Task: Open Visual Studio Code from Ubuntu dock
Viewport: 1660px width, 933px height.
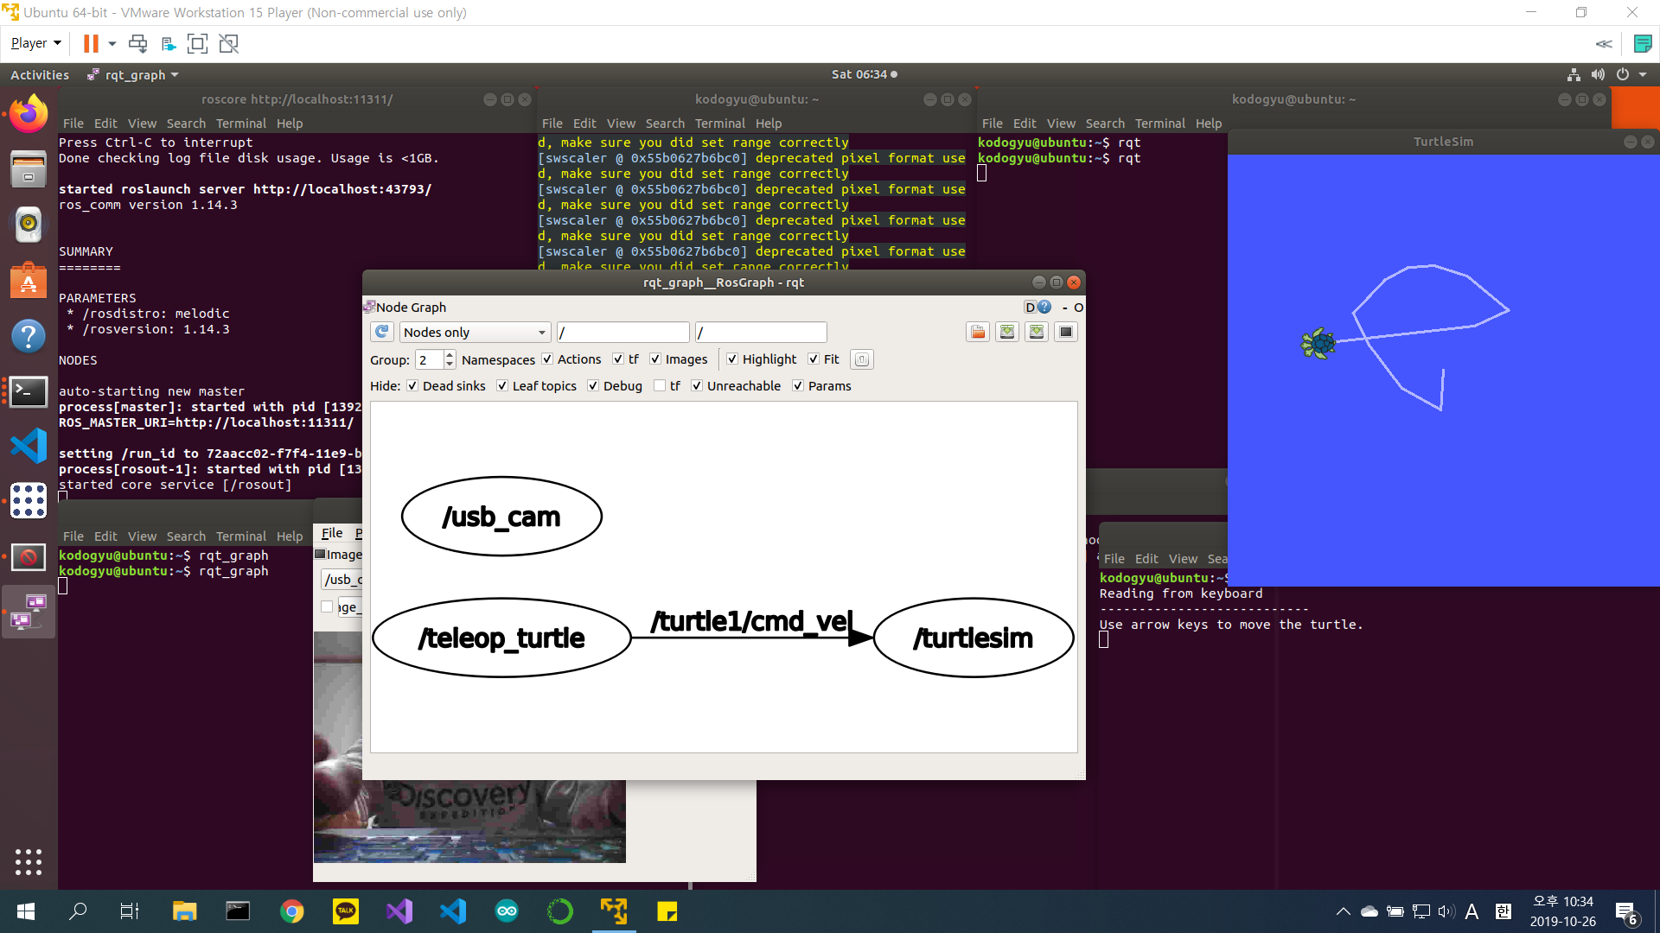Action: 29,447
